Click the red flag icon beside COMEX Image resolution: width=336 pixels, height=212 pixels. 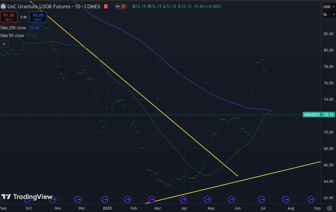(106, 7)
